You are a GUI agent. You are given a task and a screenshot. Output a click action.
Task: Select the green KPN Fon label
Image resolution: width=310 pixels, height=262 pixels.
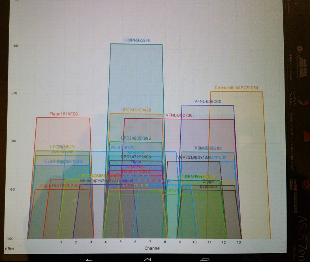194,176
